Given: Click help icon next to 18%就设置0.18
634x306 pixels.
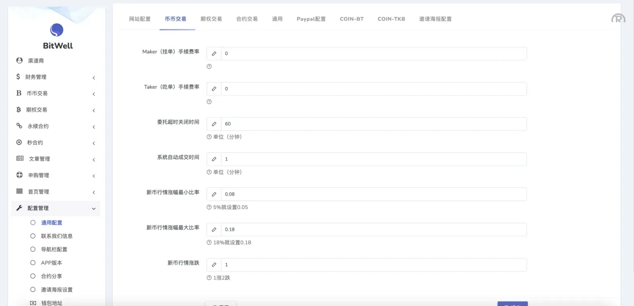Looking at the screenshot, I should coord(209,242).
